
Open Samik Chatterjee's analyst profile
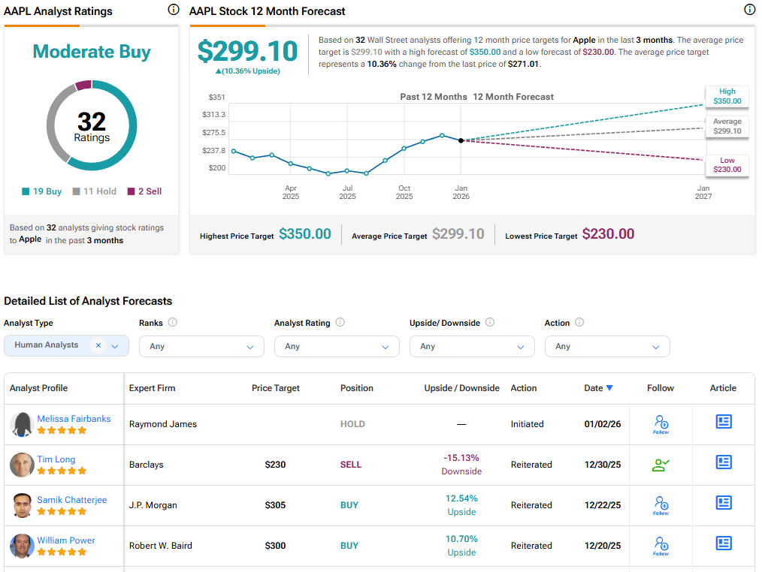click(71, 499)
